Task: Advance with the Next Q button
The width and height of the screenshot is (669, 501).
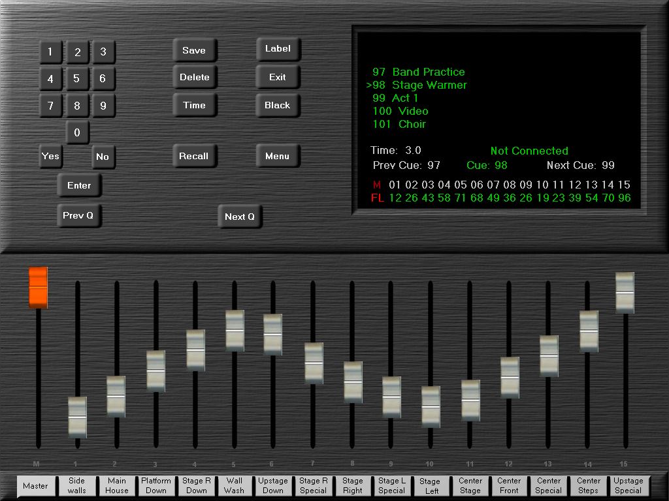Action: (x=239, y=217)
